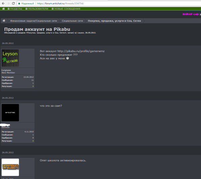Open Финансовые задачи/Социальные сети breadcrumb
Viewport: 201px width, 179px height.
33,21
